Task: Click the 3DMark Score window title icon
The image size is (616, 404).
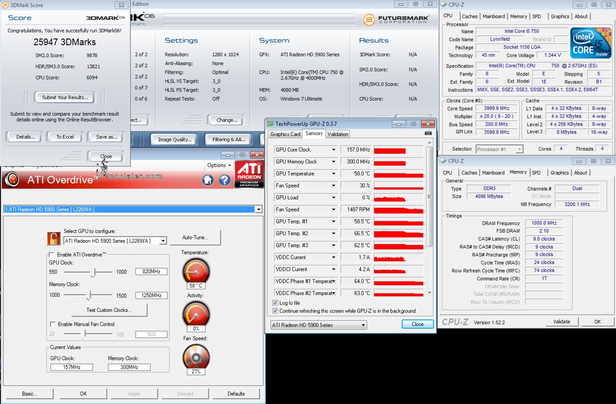Action: (x=5, y=5)
